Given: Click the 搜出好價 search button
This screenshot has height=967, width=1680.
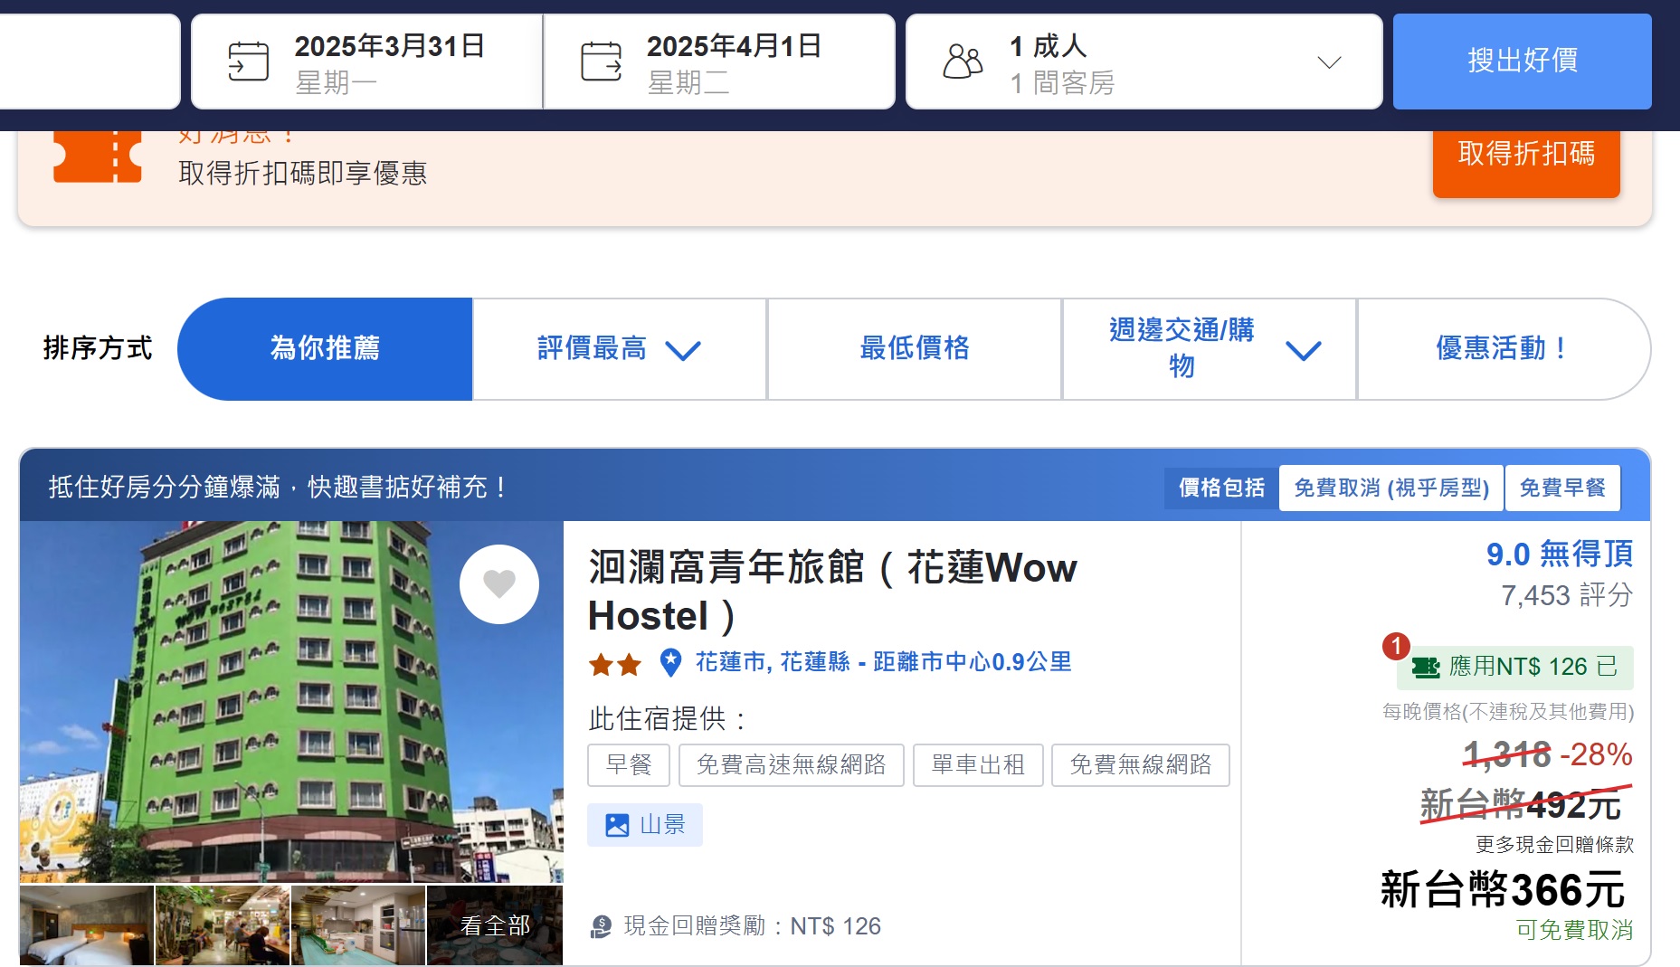Looking at the screenshot, I should 1522,62.
